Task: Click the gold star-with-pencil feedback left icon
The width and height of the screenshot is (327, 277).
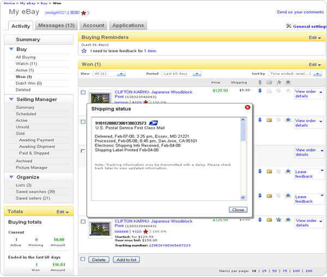Action: (279, 219)
